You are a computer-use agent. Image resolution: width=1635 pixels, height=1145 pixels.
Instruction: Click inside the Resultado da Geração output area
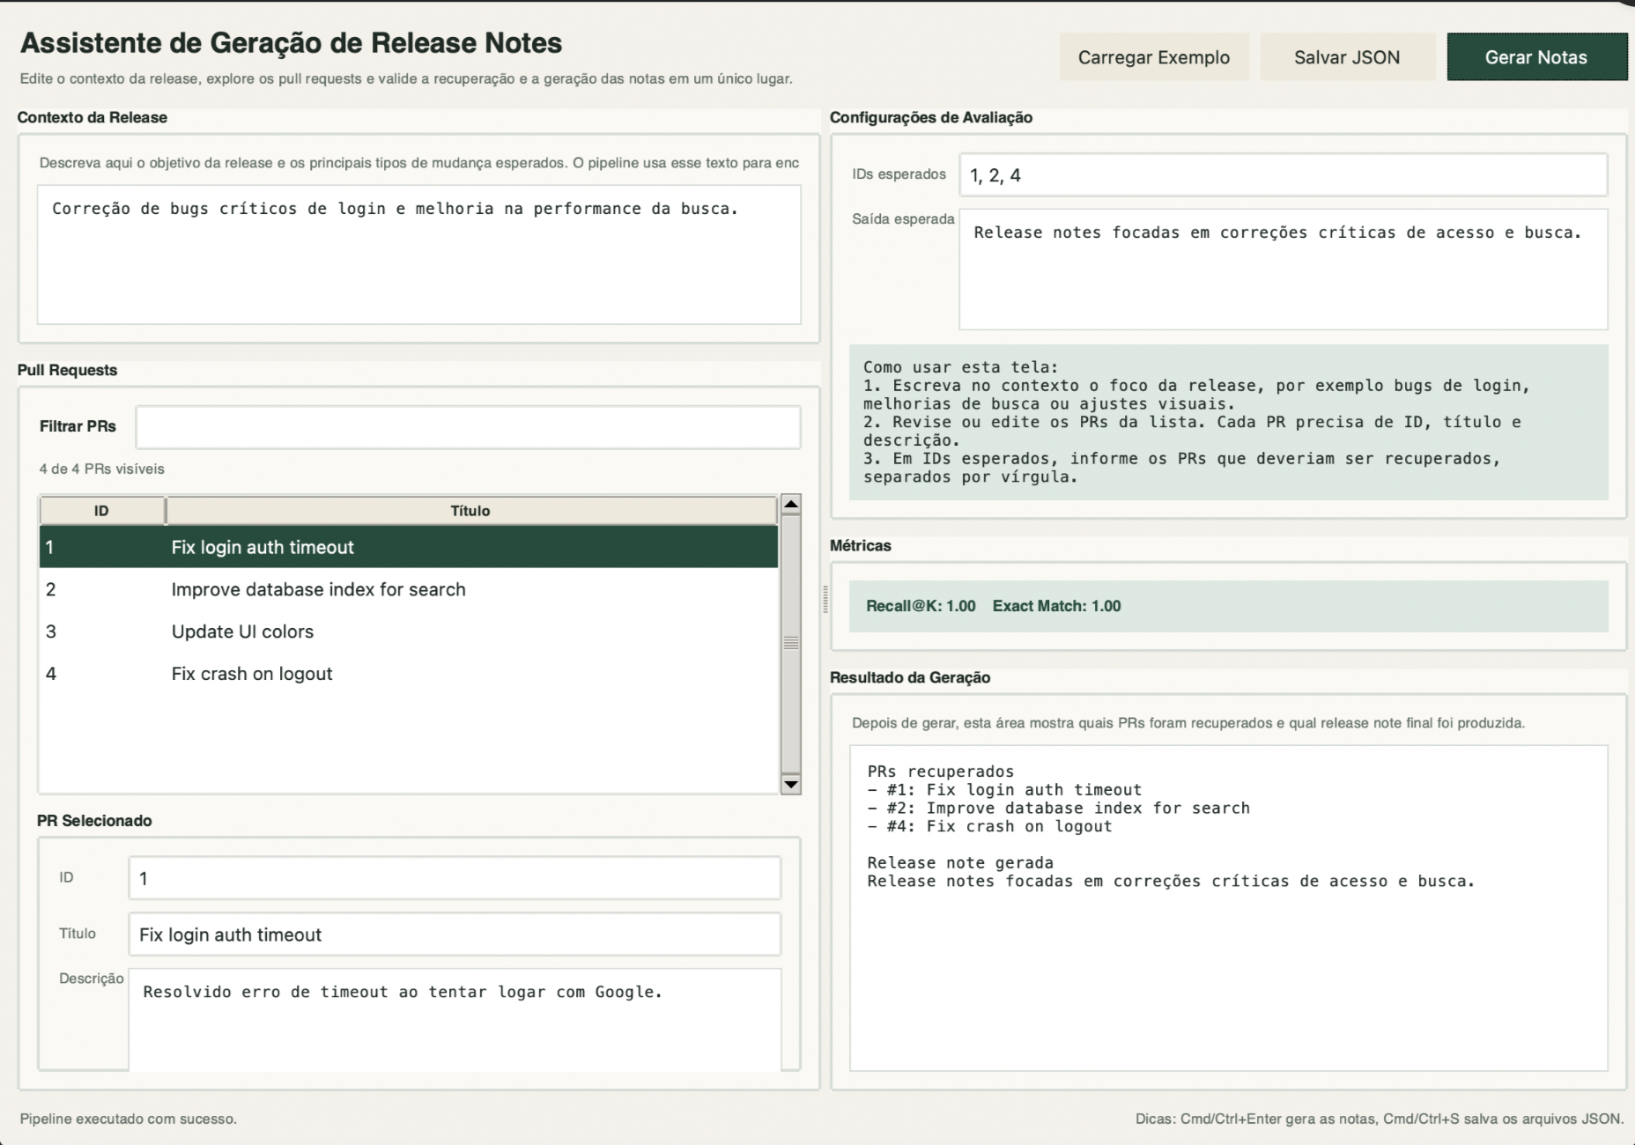coord(1229,908)
